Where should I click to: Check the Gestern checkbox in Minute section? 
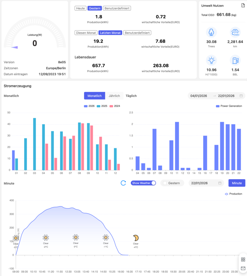point(165,183)
